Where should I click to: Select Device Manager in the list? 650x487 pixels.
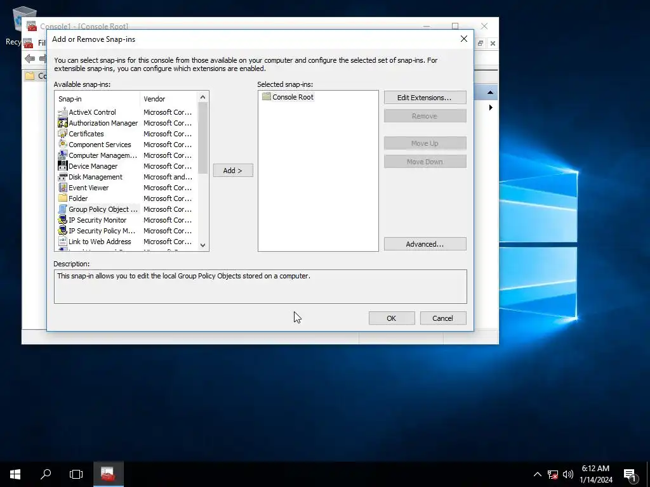coord(93,166)
